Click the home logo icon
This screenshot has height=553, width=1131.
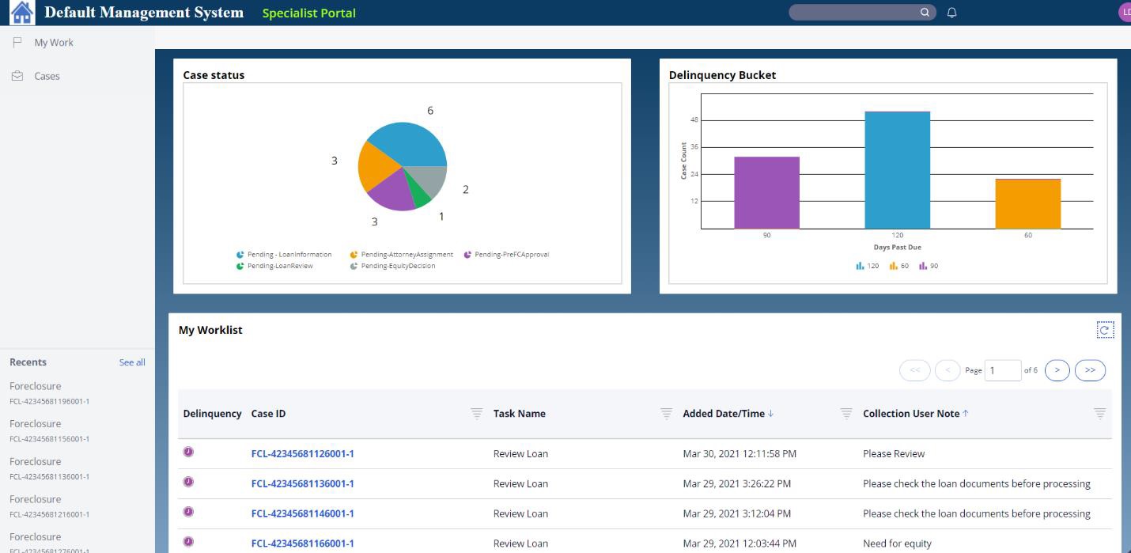point(22,13)
